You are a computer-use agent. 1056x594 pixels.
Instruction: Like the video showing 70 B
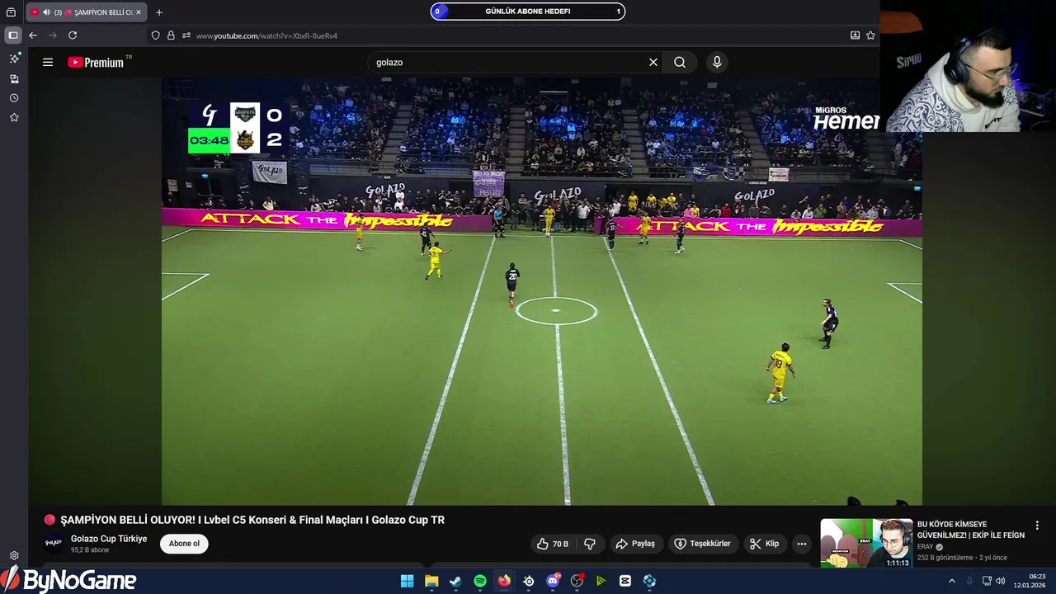553,544
